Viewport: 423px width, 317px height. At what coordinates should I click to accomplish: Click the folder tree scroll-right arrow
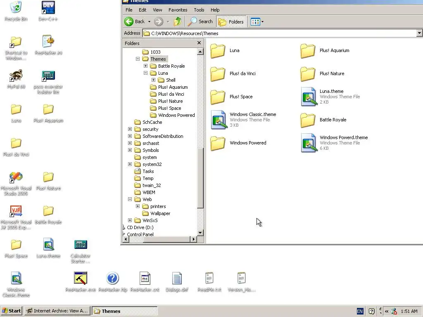click(193, 239)
